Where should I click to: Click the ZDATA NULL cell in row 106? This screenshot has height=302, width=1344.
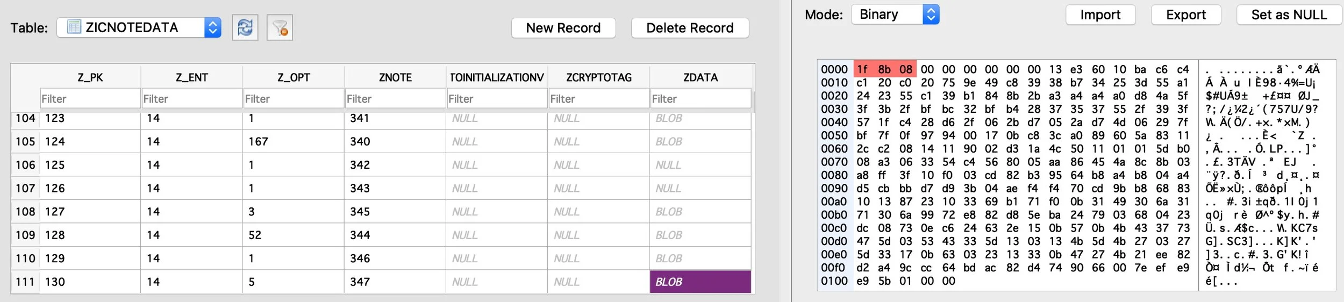tap(700, 165)
